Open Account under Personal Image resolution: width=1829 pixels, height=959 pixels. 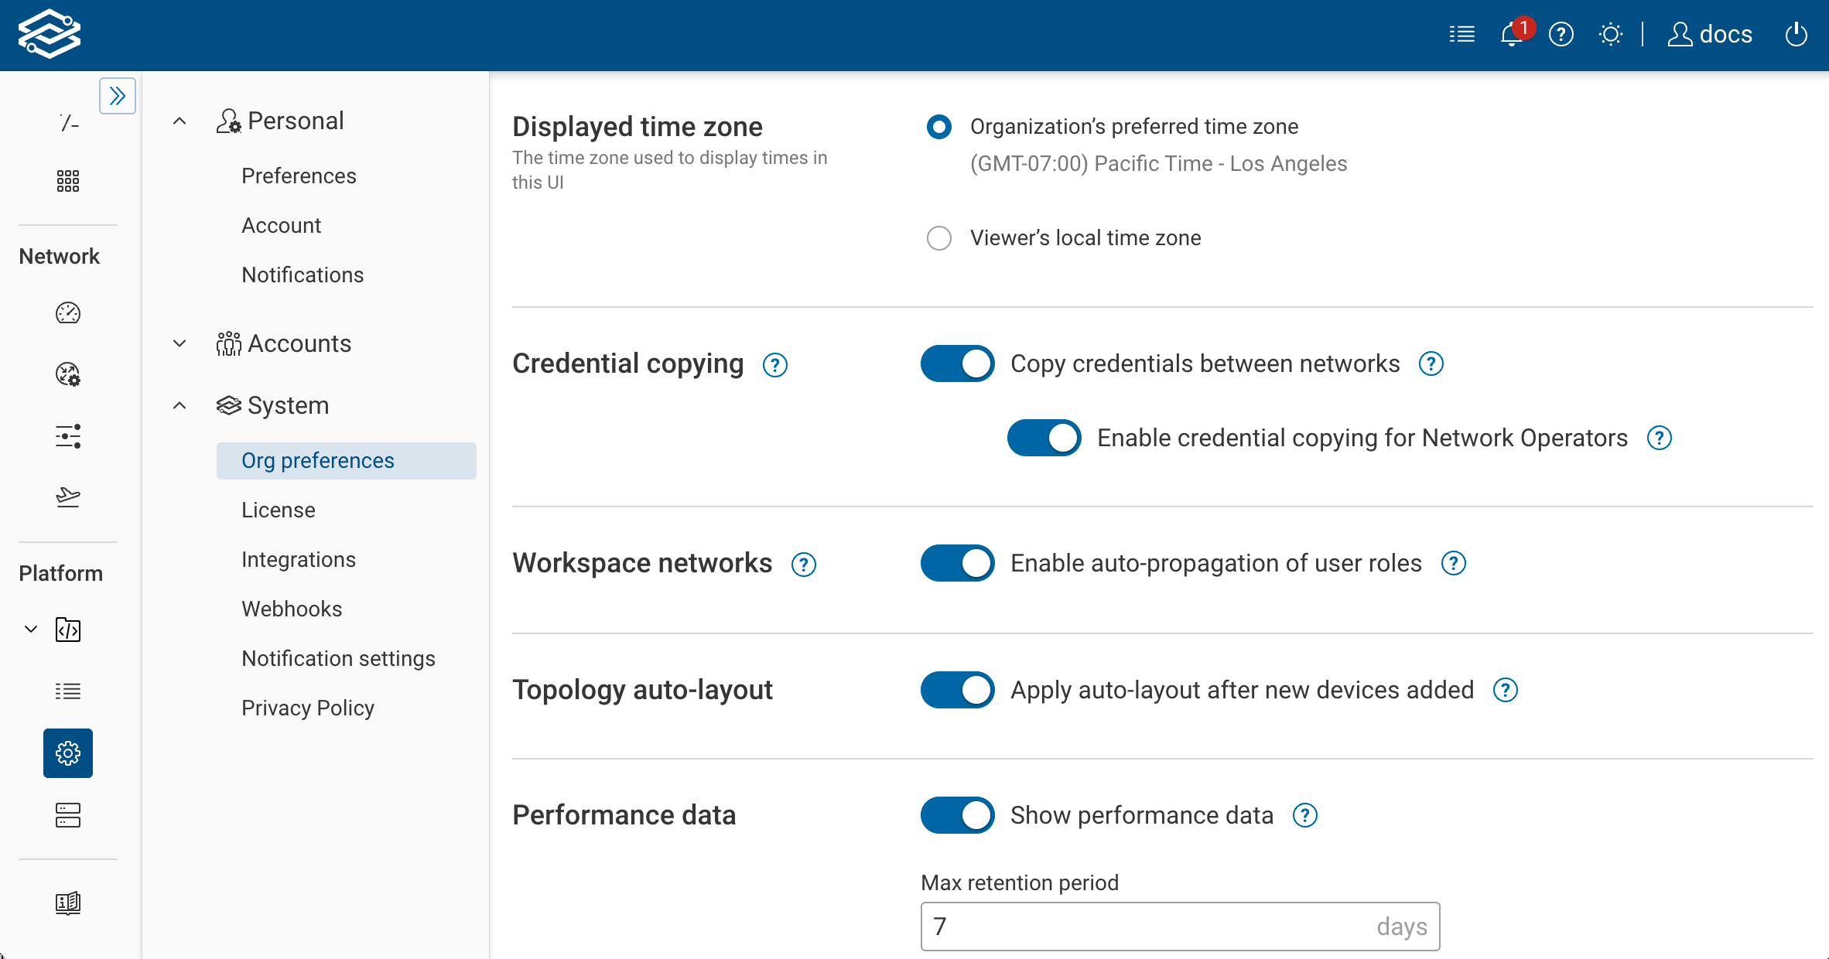(x=281, y=226)
